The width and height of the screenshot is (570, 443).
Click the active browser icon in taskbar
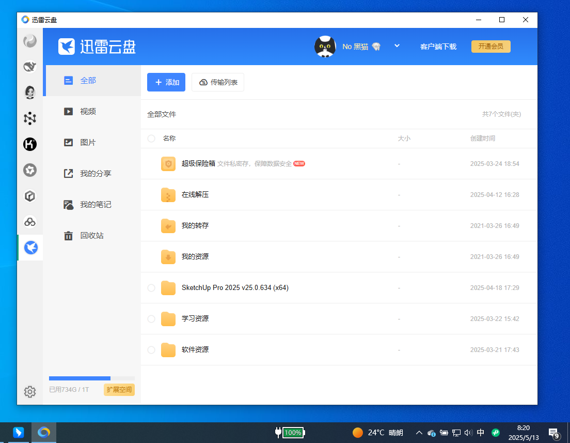point(44,433)
